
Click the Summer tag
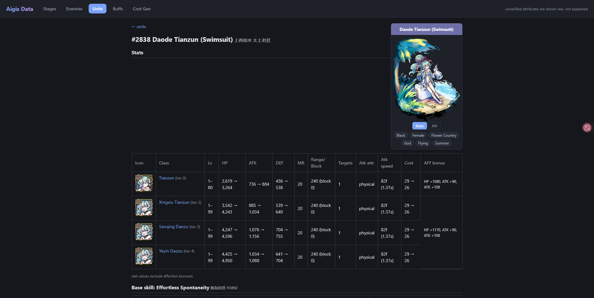(x=442, y=143)
